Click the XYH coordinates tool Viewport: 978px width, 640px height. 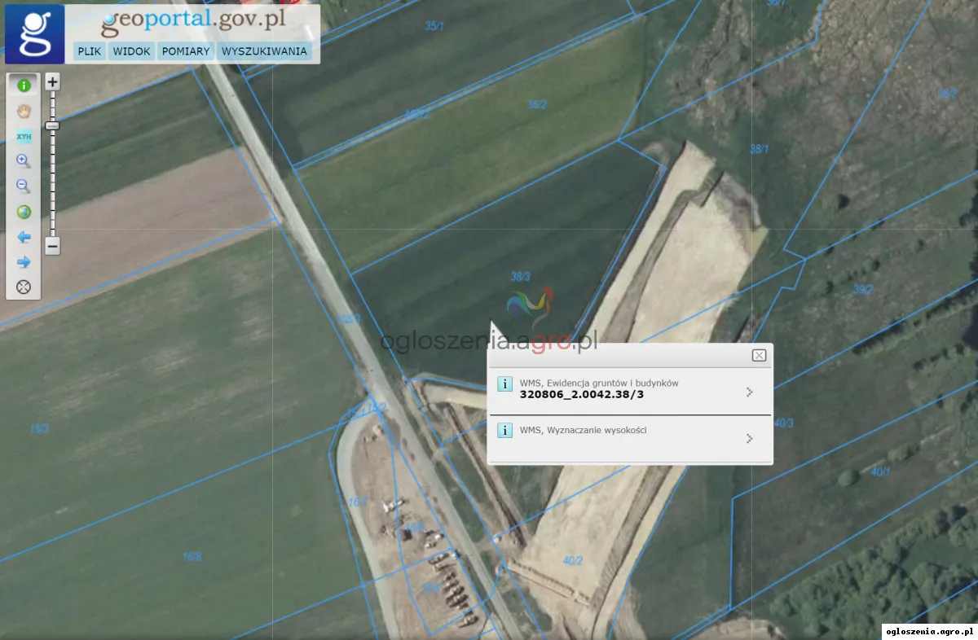pyautogui.click(x=24, y=136)
